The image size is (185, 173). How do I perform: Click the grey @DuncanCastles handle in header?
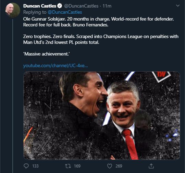(81, 6)
